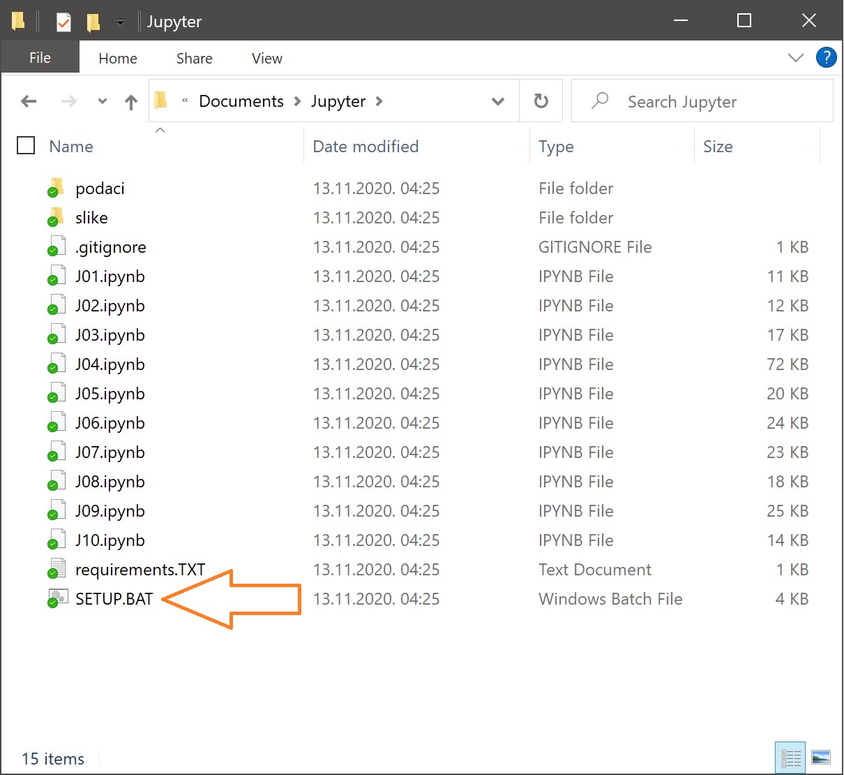
Task: Sort by the Size column
Action: (x=718, y=147)
